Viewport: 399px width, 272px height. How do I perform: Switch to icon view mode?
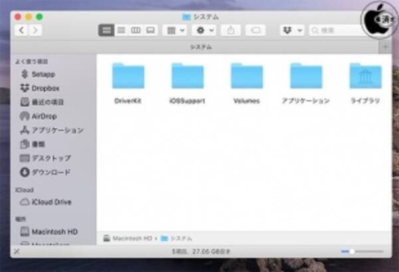pyautogui.click(x=106, y=31)
